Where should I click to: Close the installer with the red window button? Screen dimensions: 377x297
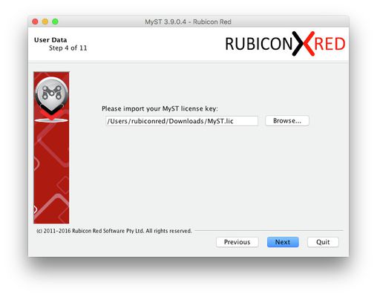click(x=35, y=22)
